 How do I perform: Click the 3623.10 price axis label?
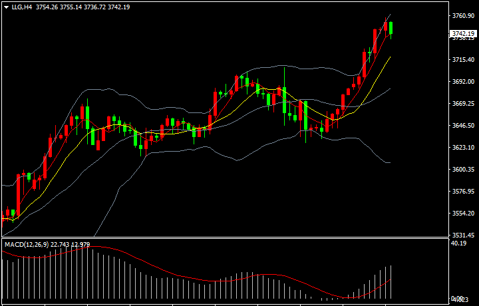[463, 148]
